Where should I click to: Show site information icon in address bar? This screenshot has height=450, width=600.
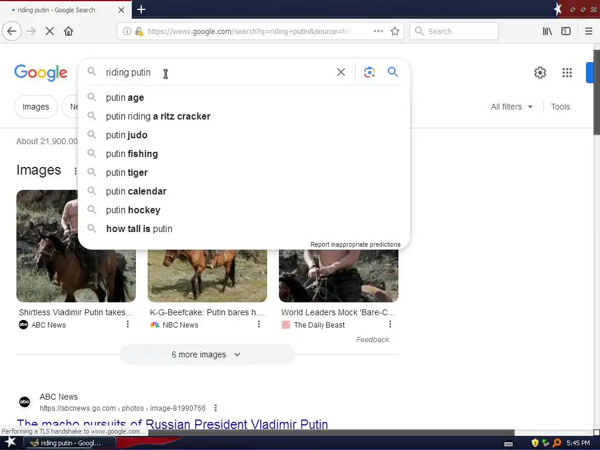(x=127, y=32)
